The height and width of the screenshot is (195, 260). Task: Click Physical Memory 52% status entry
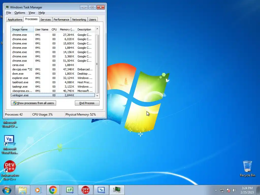click(x=80, y=115)
